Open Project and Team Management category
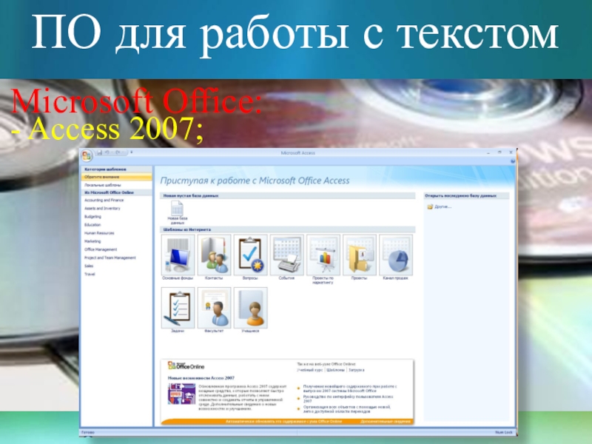 (110, 258)
